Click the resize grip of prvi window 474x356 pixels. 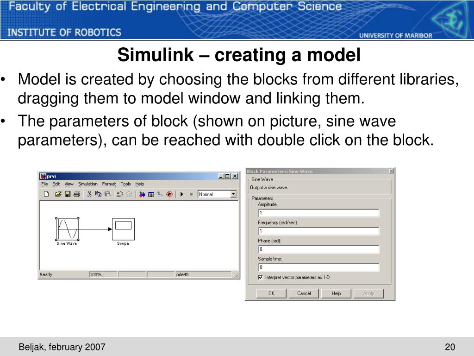tap(236, 275)
